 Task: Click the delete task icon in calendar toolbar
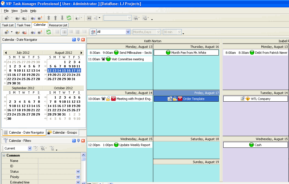pyautogui.click(x=24, y=32)
